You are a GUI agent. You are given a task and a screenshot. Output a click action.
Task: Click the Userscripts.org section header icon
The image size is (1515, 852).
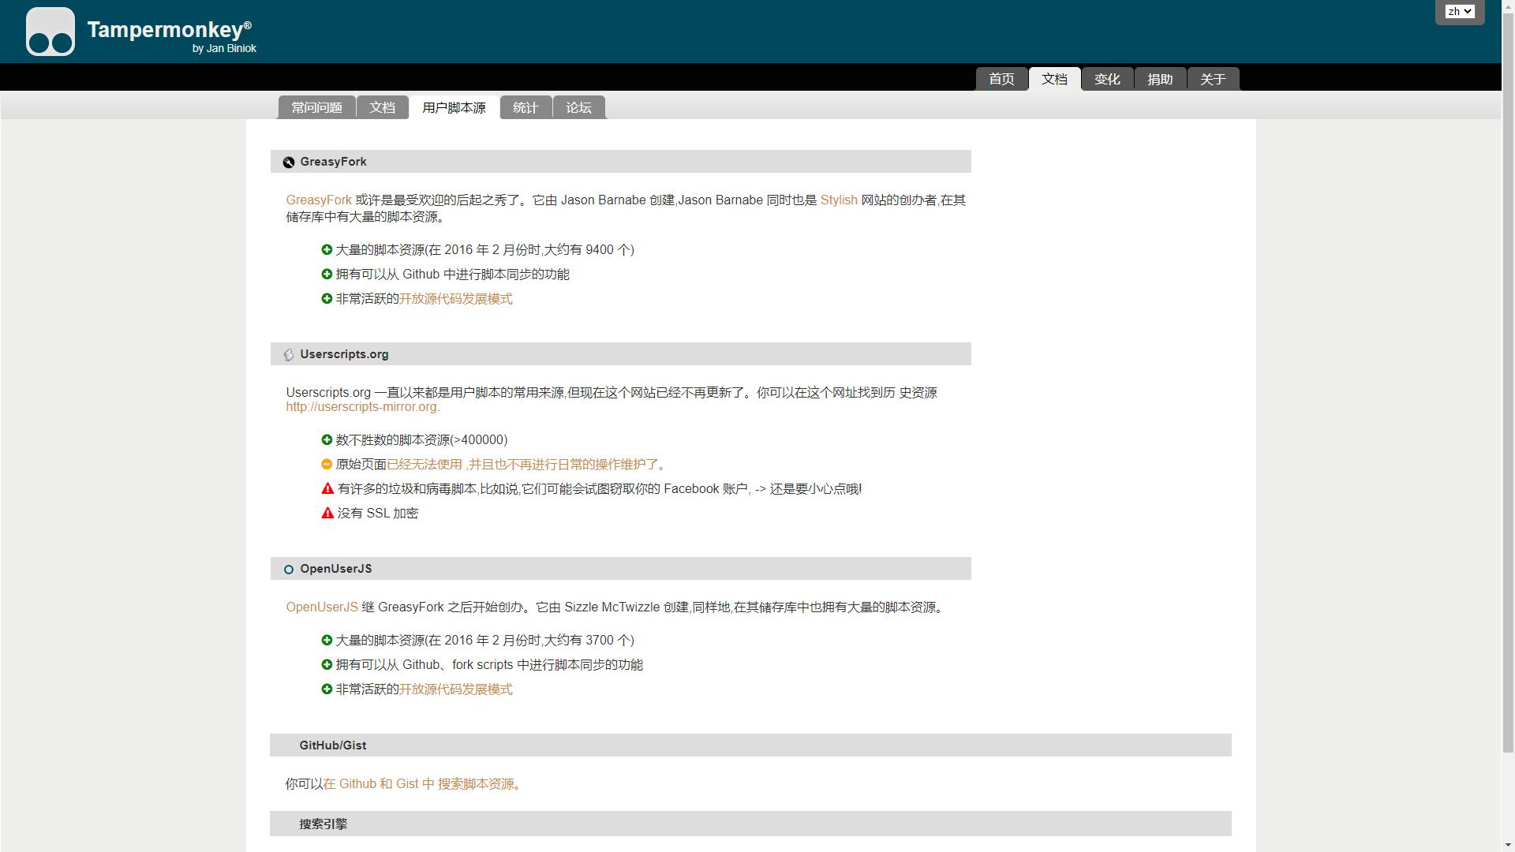pos(289,355)
